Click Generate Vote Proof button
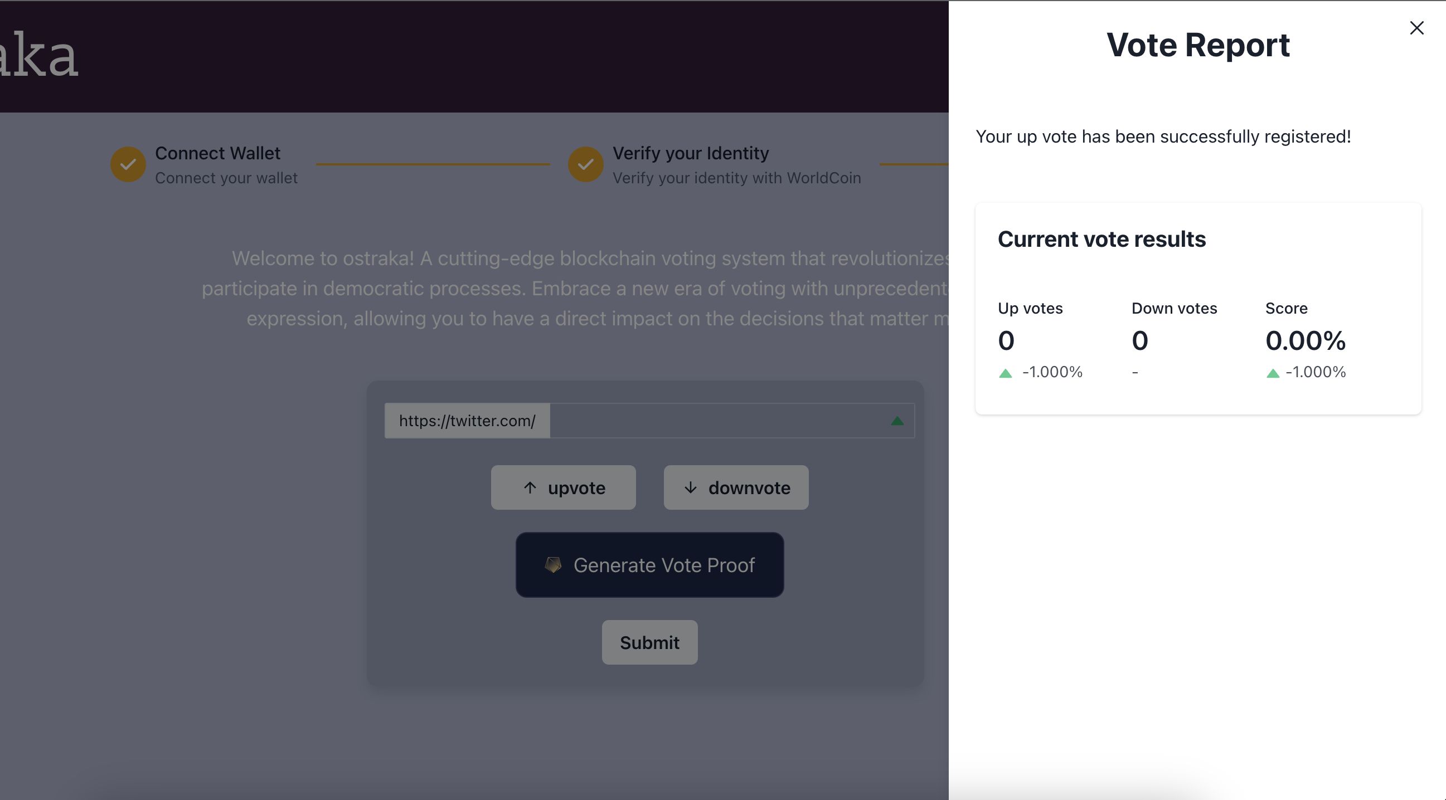 (649, 565)
